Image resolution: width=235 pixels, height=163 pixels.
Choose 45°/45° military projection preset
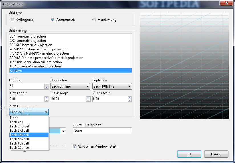(x=70, y=49)
